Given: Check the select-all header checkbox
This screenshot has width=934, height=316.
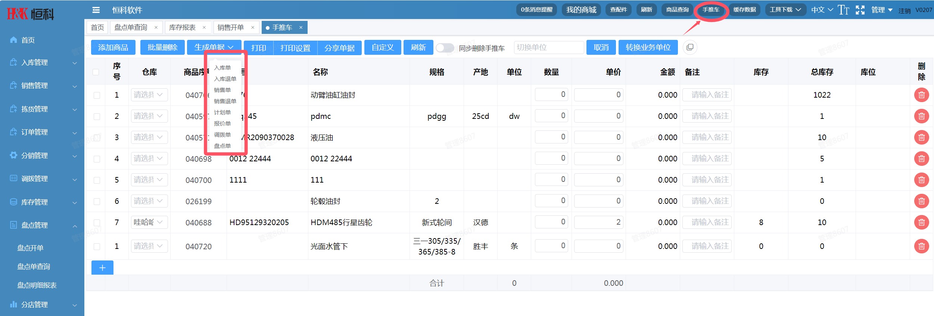Looking at the screenshot, I should click(96, 72).
